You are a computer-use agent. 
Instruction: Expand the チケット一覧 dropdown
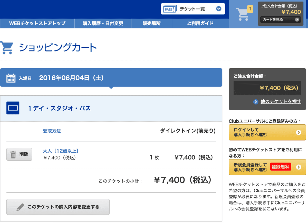pyautogui.click(x=193, y=9)
